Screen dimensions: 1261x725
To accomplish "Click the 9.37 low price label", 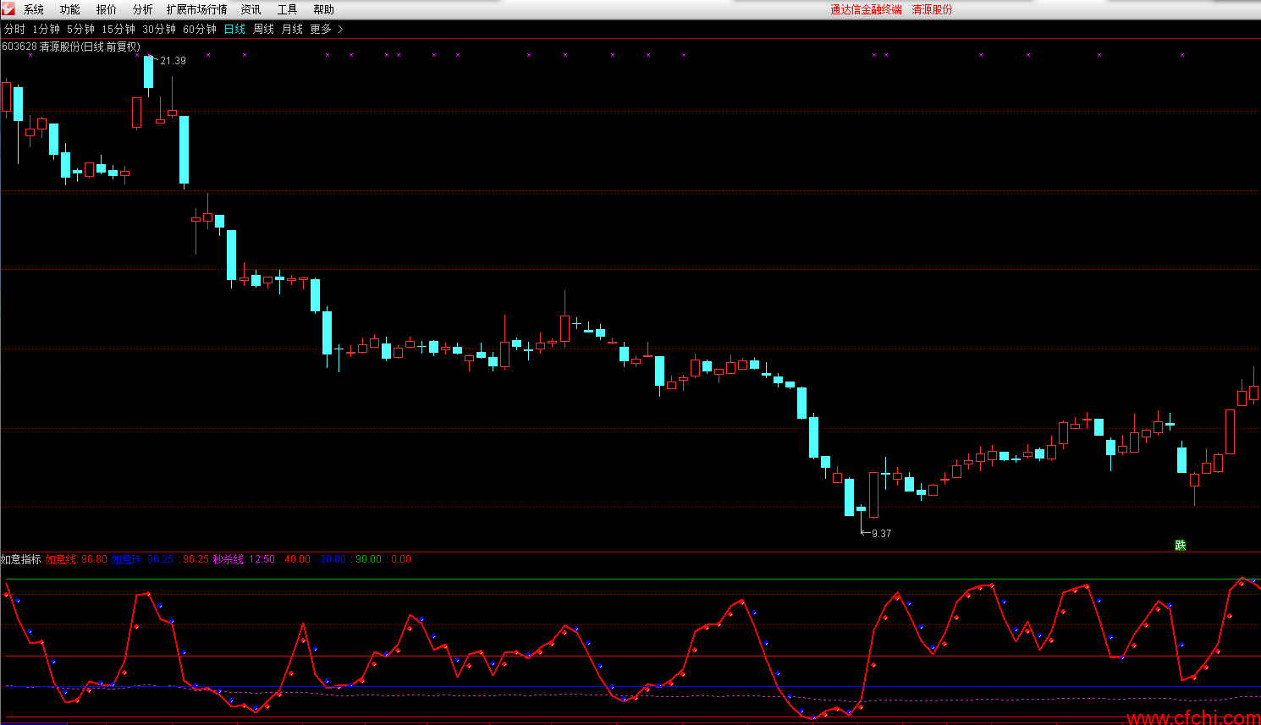I will coord(881,534).
